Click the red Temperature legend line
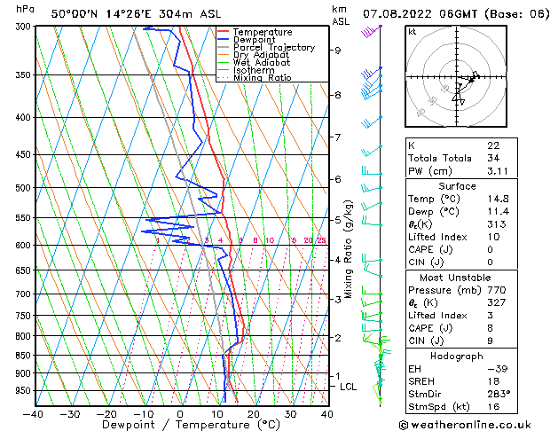This screenshot has height=431, width=558. (223, 32)
